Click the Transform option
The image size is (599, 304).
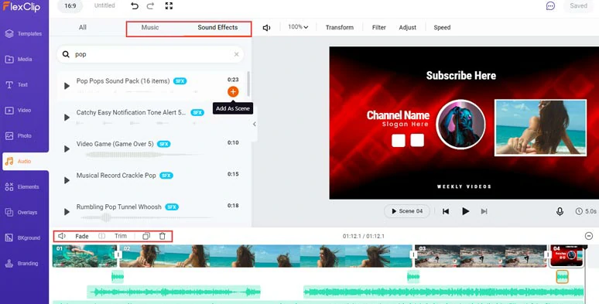pyautogui.click(x=340, y=28)
